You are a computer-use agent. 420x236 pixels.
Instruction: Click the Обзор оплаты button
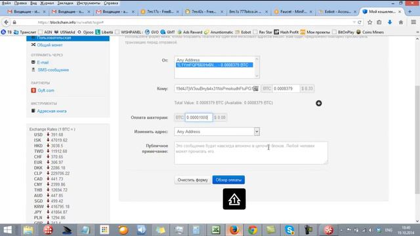point(228,180)
